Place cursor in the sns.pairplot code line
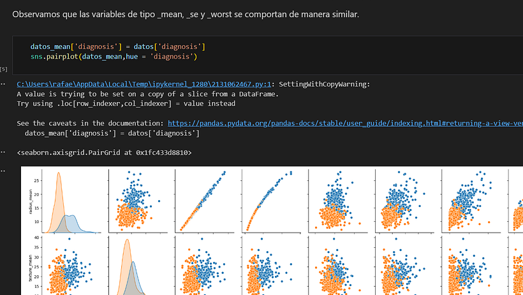Viewport: 523px width, 295px height. point(114,57)
